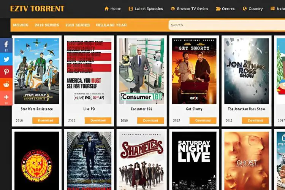This screenshot has height=190, width=285.
Task: Open Home from navigation menu
Action: (116, 9)
